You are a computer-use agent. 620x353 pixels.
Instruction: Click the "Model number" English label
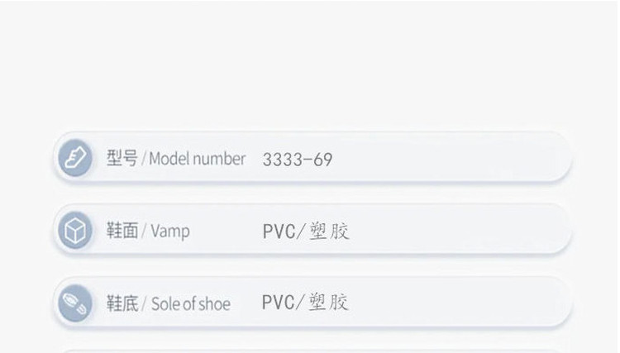(198, 159)
